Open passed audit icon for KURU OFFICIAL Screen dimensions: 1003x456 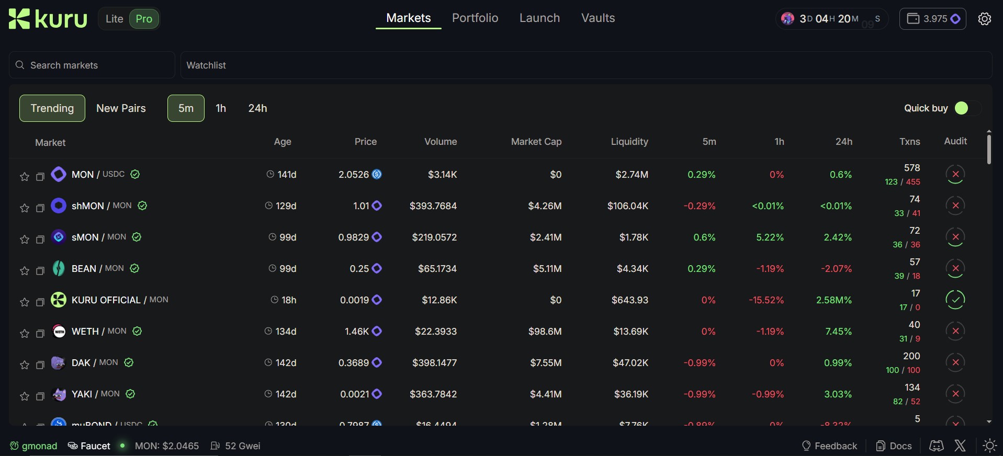pos(955,300)
